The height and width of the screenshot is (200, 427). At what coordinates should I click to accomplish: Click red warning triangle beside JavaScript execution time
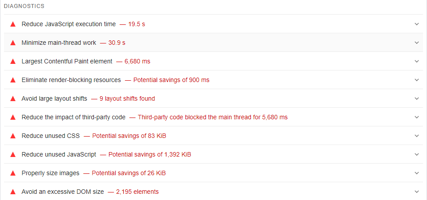[13, 24]
